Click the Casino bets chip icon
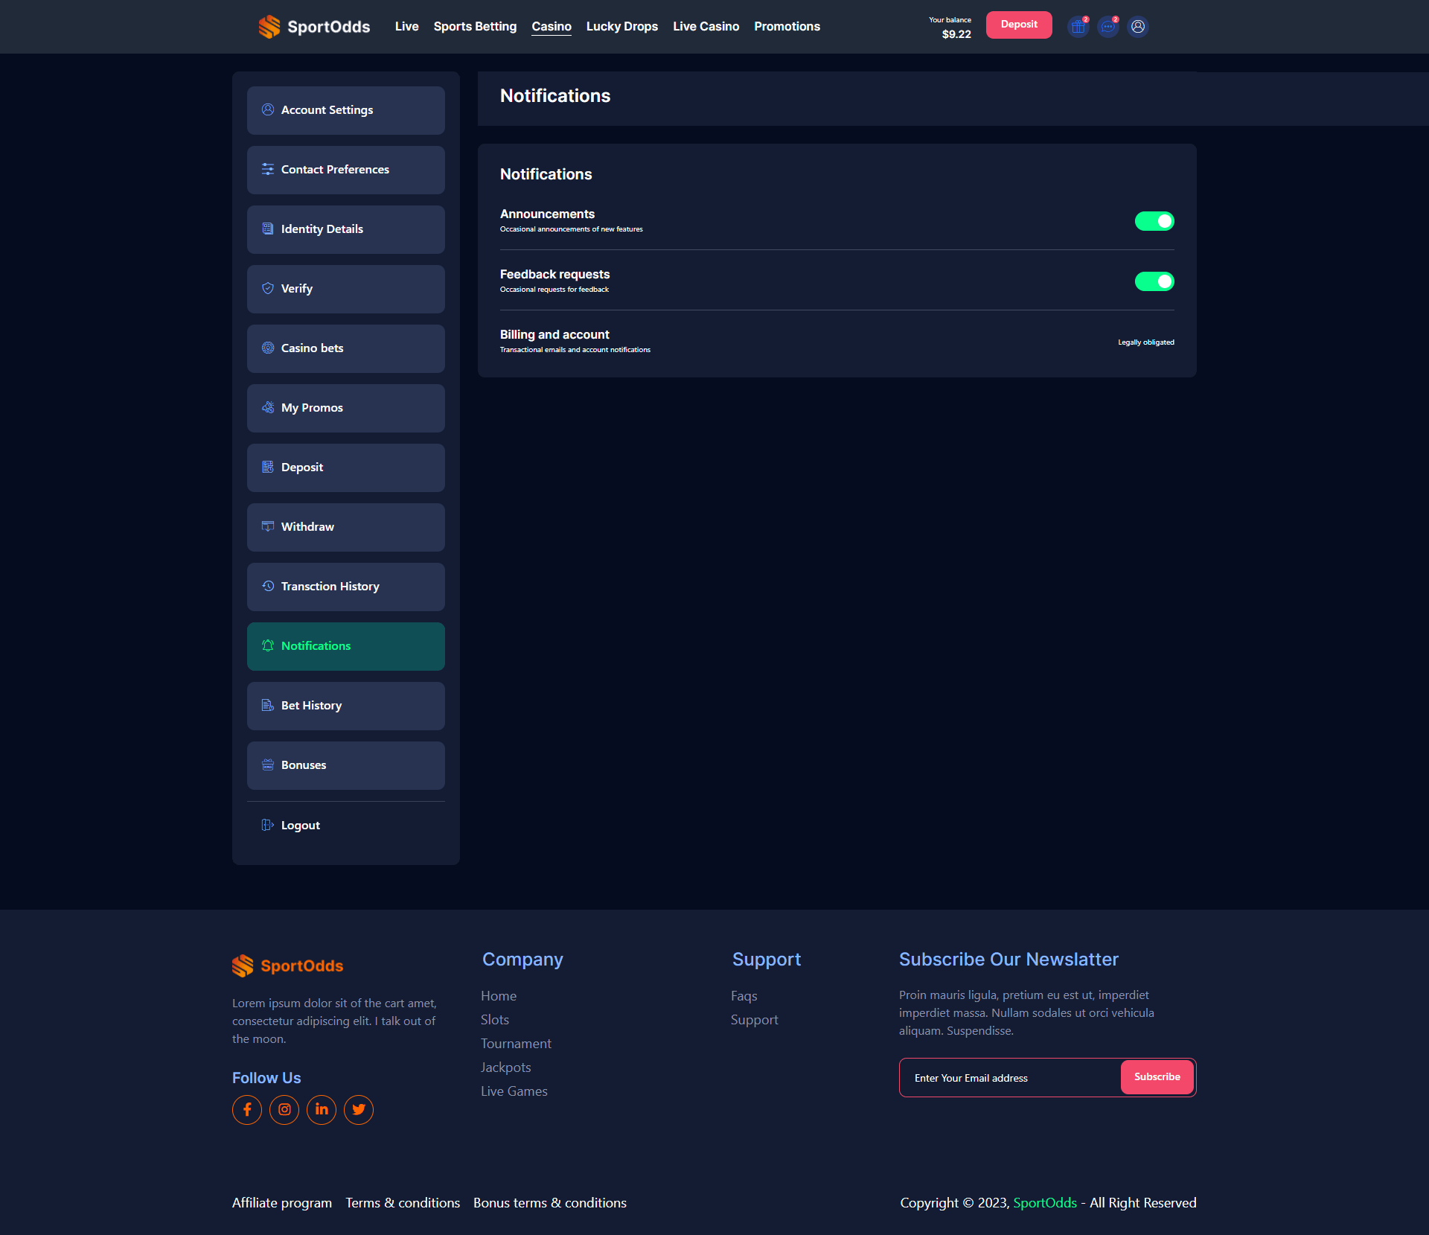This screenshot has height=1235, width=1429. click(268, 348)
